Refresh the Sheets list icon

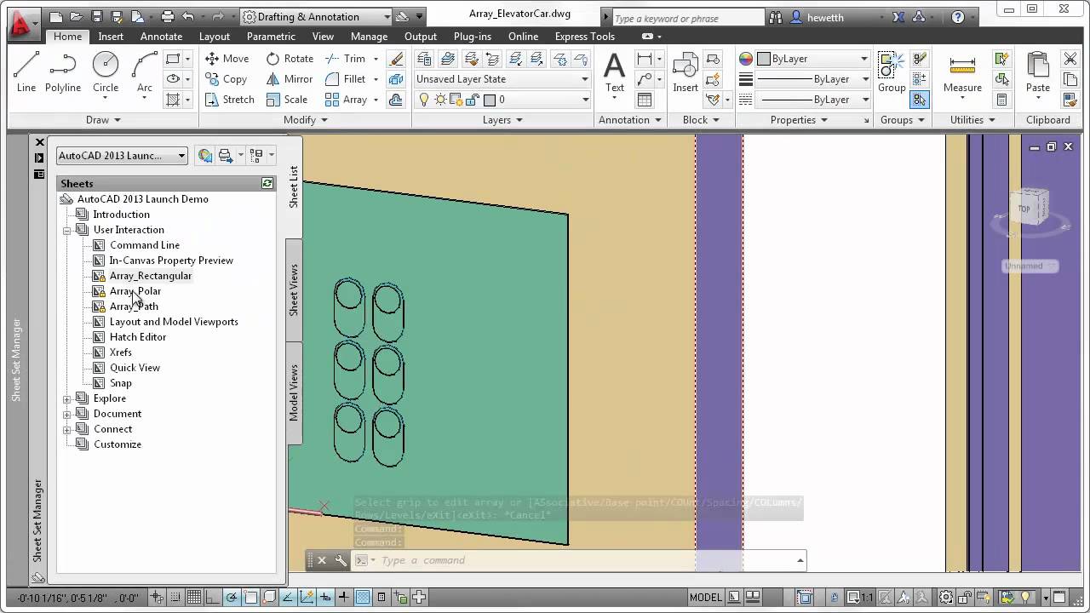point(267,183)
